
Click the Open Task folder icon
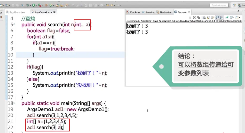62,5
